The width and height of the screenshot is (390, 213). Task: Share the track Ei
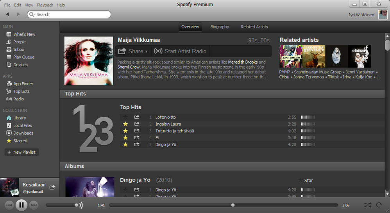pos(136,138)
